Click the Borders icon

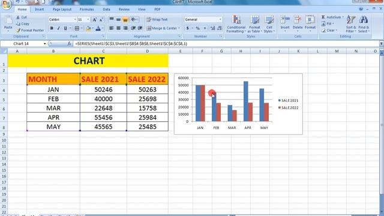click(x=77, y=28)
